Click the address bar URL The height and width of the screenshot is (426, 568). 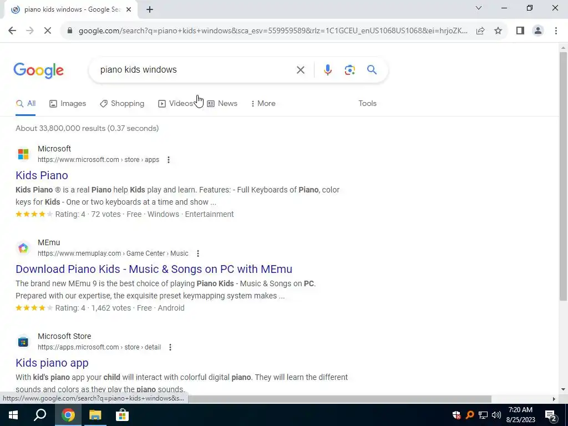pos(273,31)
